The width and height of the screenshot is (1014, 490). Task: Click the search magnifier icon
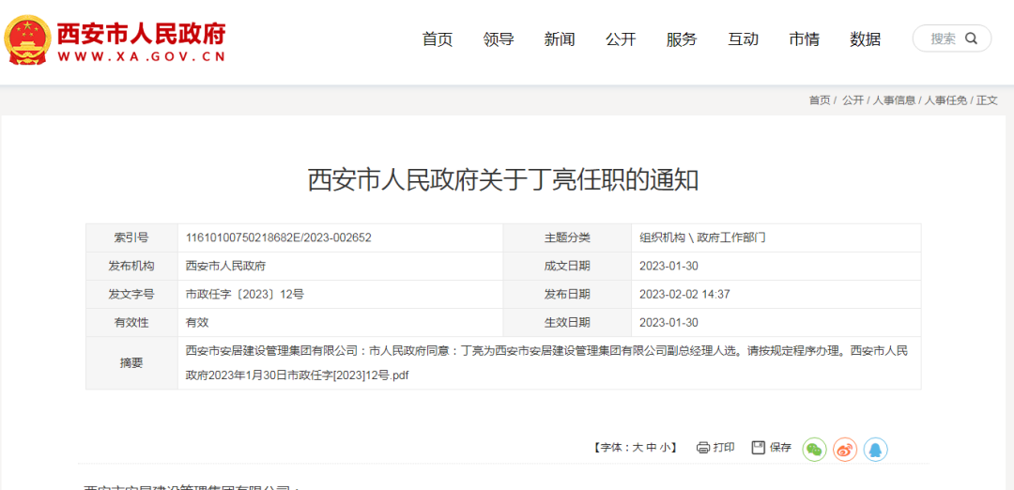coord(971,38)
